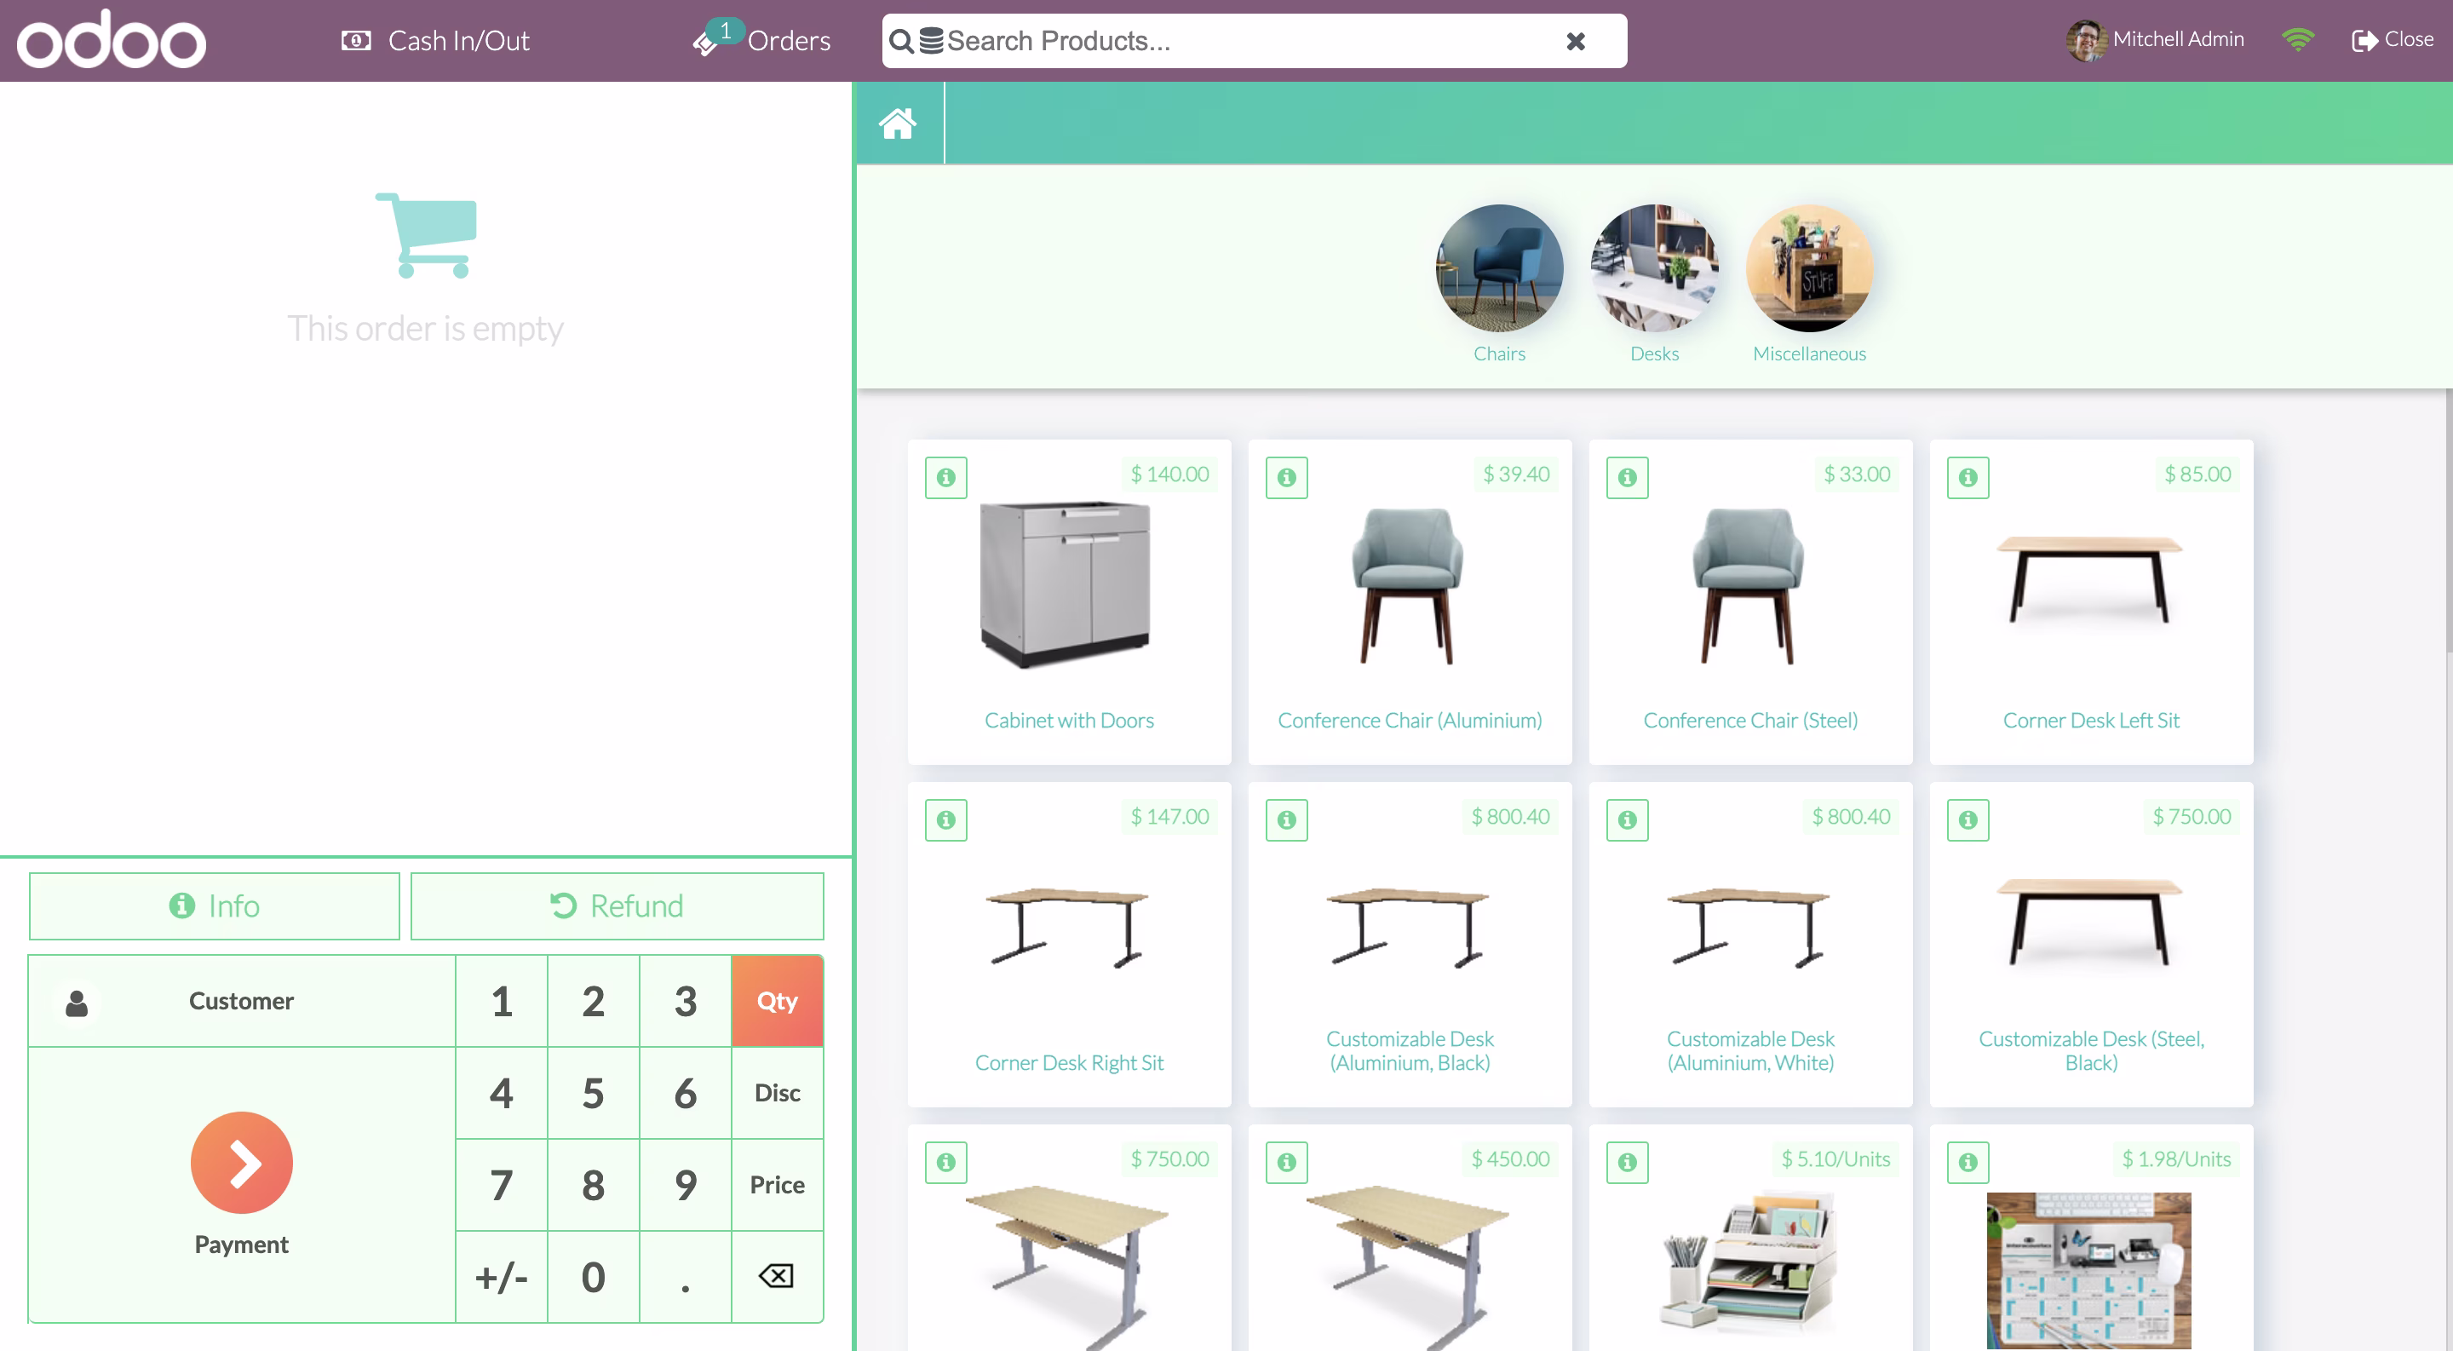
Task: Open info icon on the $450.00 desk
Action: pos(1286,1163)
